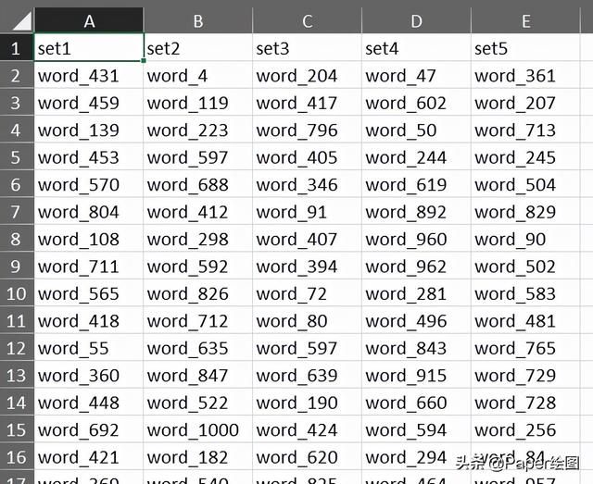593x484 pixels.
Task: Select row 10 header
Action: [17, 292]
